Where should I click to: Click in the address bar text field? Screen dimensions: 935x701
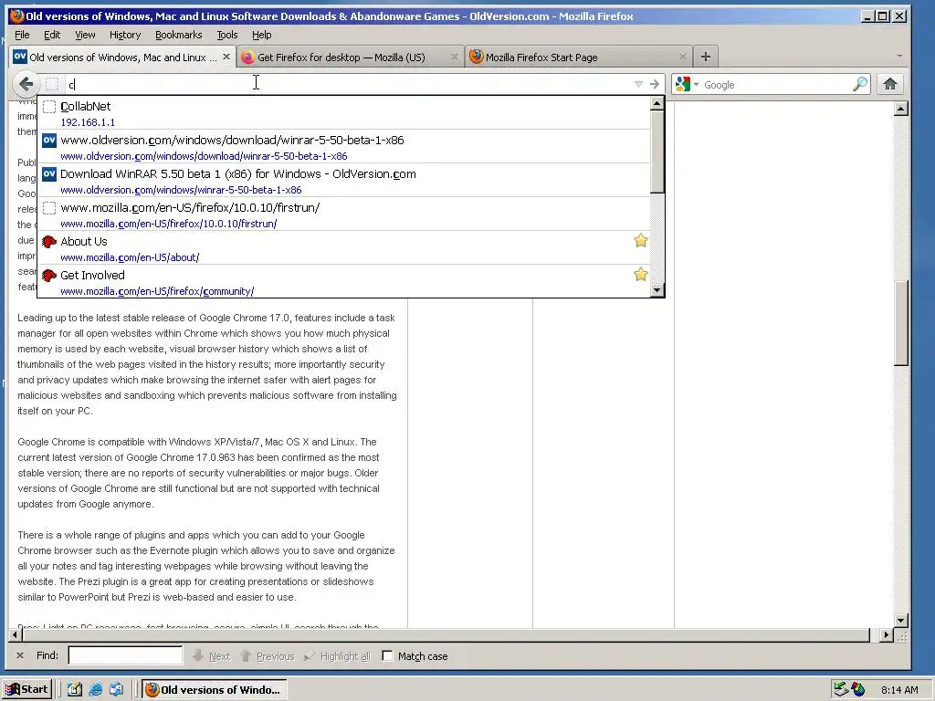(348, 84)
